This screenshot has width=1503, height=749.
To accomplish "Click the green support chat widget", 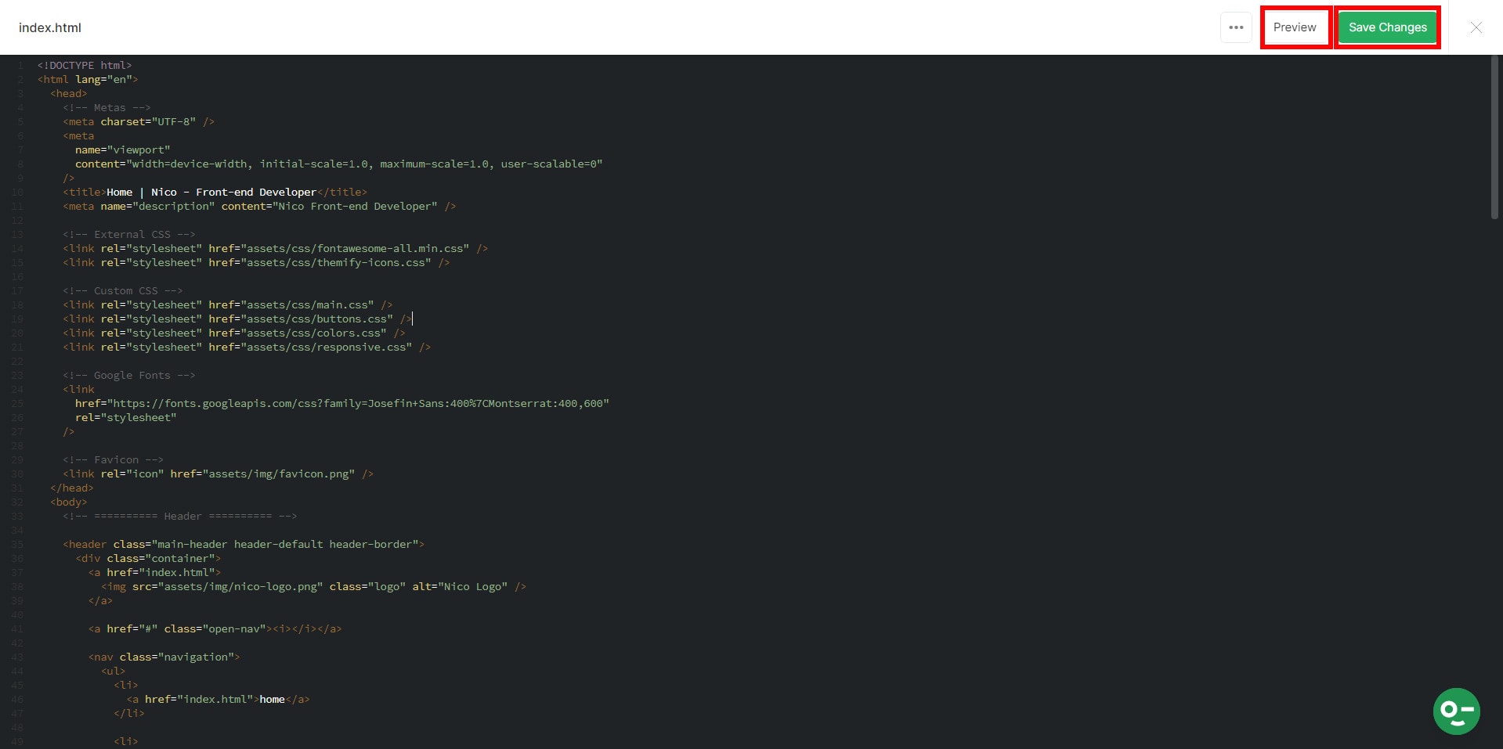I will [x=1455, y=711].
